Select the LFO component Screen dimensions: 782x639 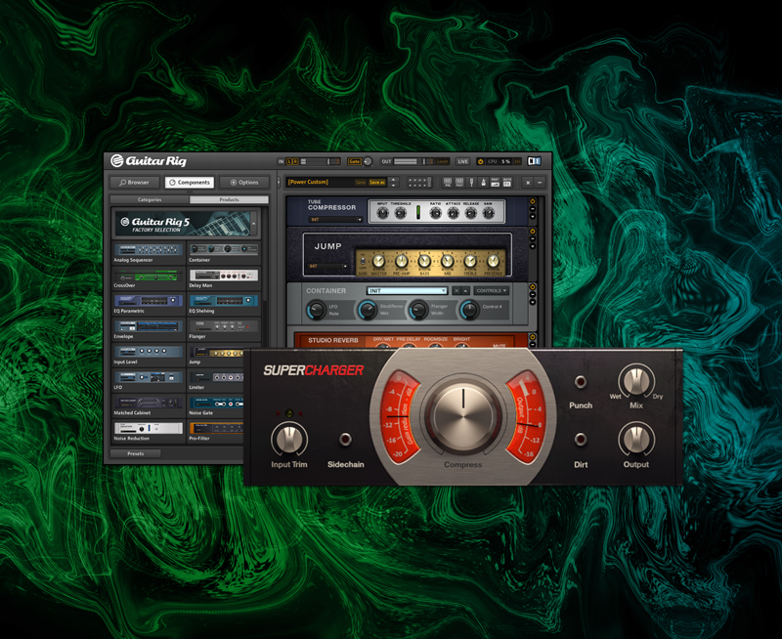(x=149, y=380)
